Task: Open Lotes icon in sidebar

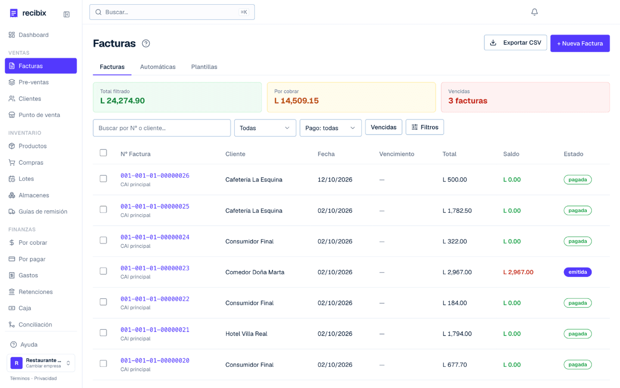Action: [12, 179]
